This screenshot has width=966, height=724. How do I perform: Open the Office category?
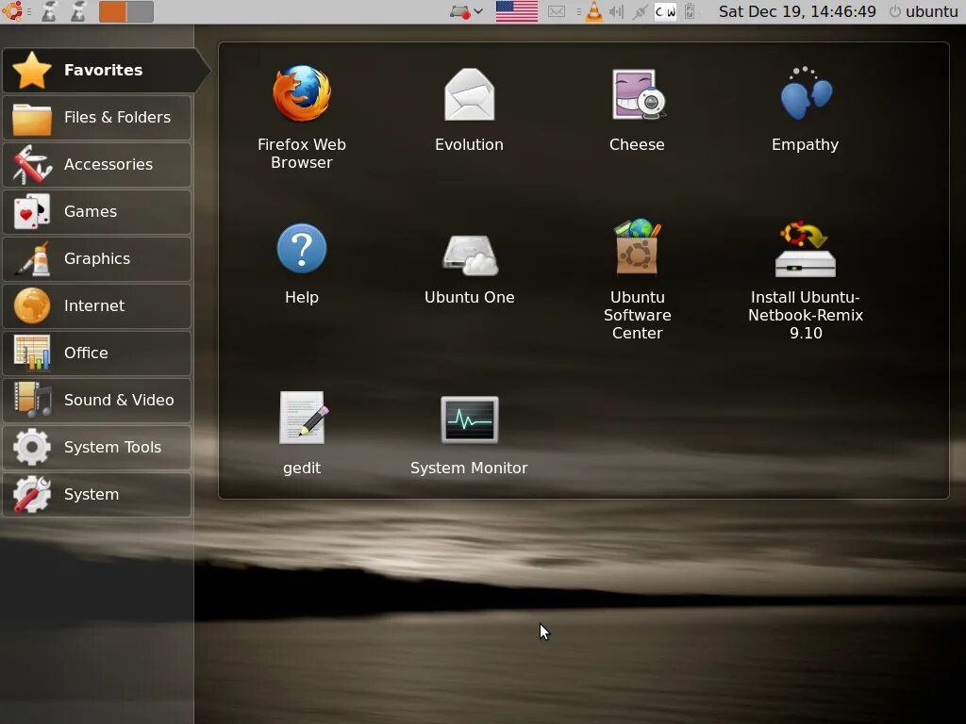97,353
